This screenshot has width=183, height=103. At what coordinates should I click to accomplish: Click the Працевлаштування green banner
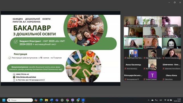[x=36, y=68]
